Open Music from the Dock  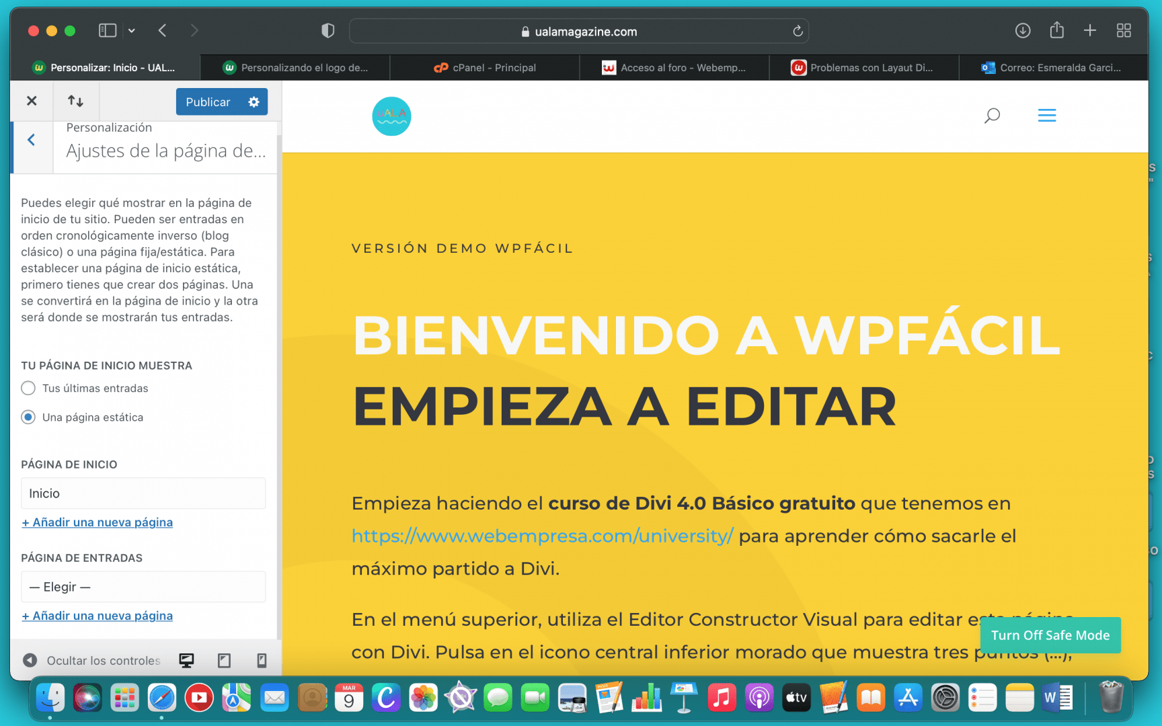click(722, 698)
